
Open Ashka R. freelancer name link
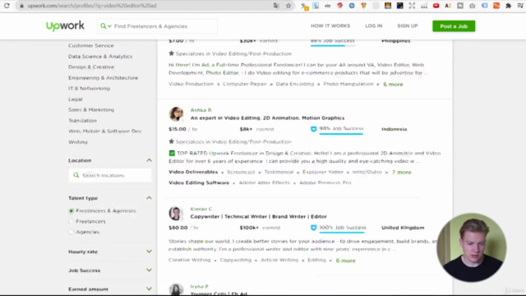(201, 110)
